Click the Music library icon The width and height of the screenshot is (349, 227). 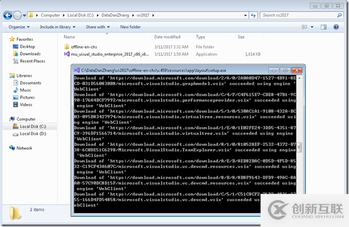coord(16,90)
